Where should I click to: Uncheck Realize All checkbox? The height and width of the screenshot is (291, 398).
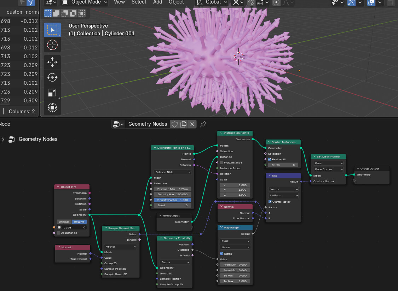(x=270, y=159)
